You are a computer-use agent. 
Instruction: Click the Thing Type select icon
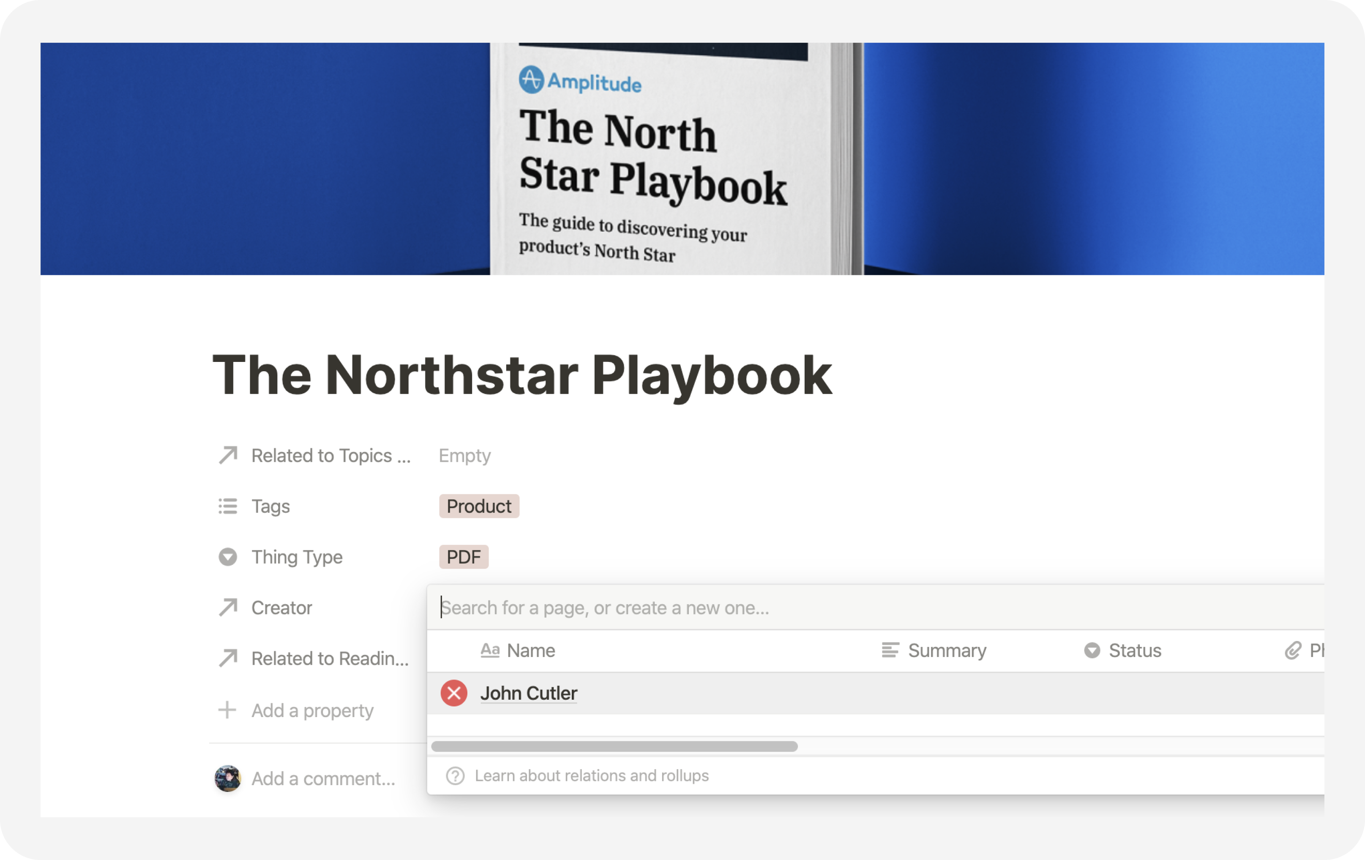(228, 556)
